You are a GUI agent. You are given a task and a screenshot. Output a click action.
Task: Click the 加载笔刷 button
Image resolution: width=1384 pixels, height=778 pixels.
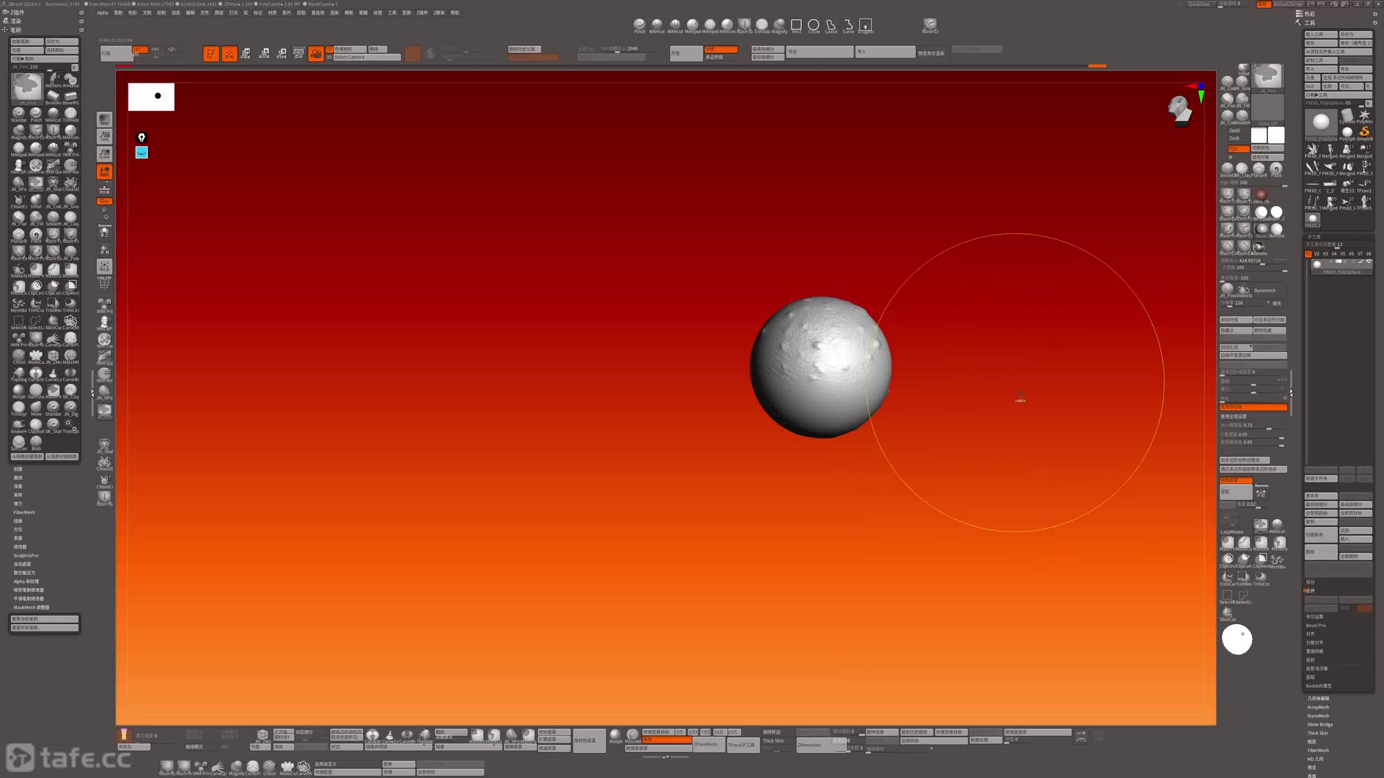[x=27, y=42]
